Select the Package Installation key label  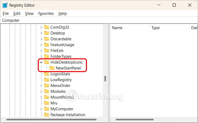point(68,115)
